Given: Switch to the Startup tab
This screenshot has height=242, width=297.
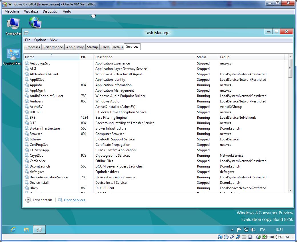Looking at the screenshot, I should pos(93,47).
